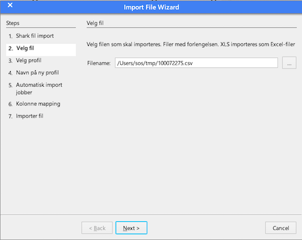Click the Steps panel header
Screen dimensions: 302x240
(x=13, y=23)
